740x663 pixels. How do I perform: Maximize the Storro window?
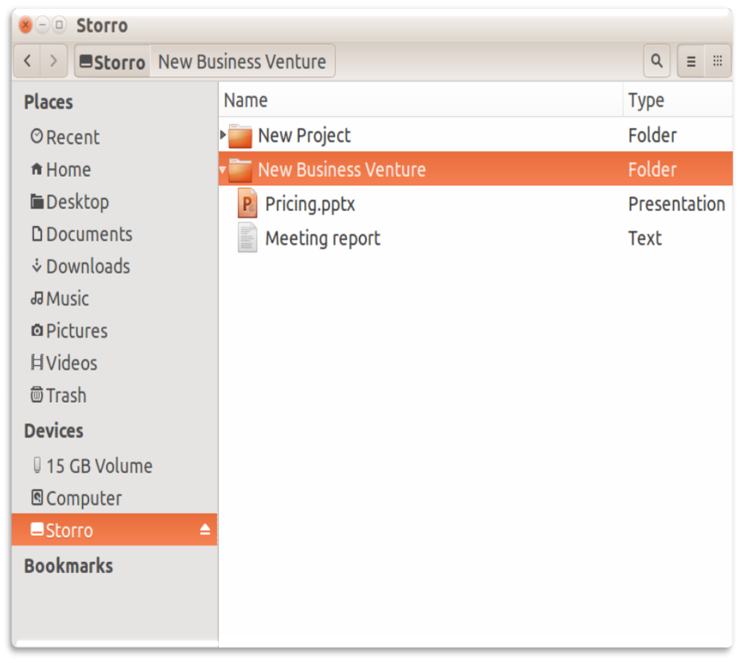click(x=59, y=24)
